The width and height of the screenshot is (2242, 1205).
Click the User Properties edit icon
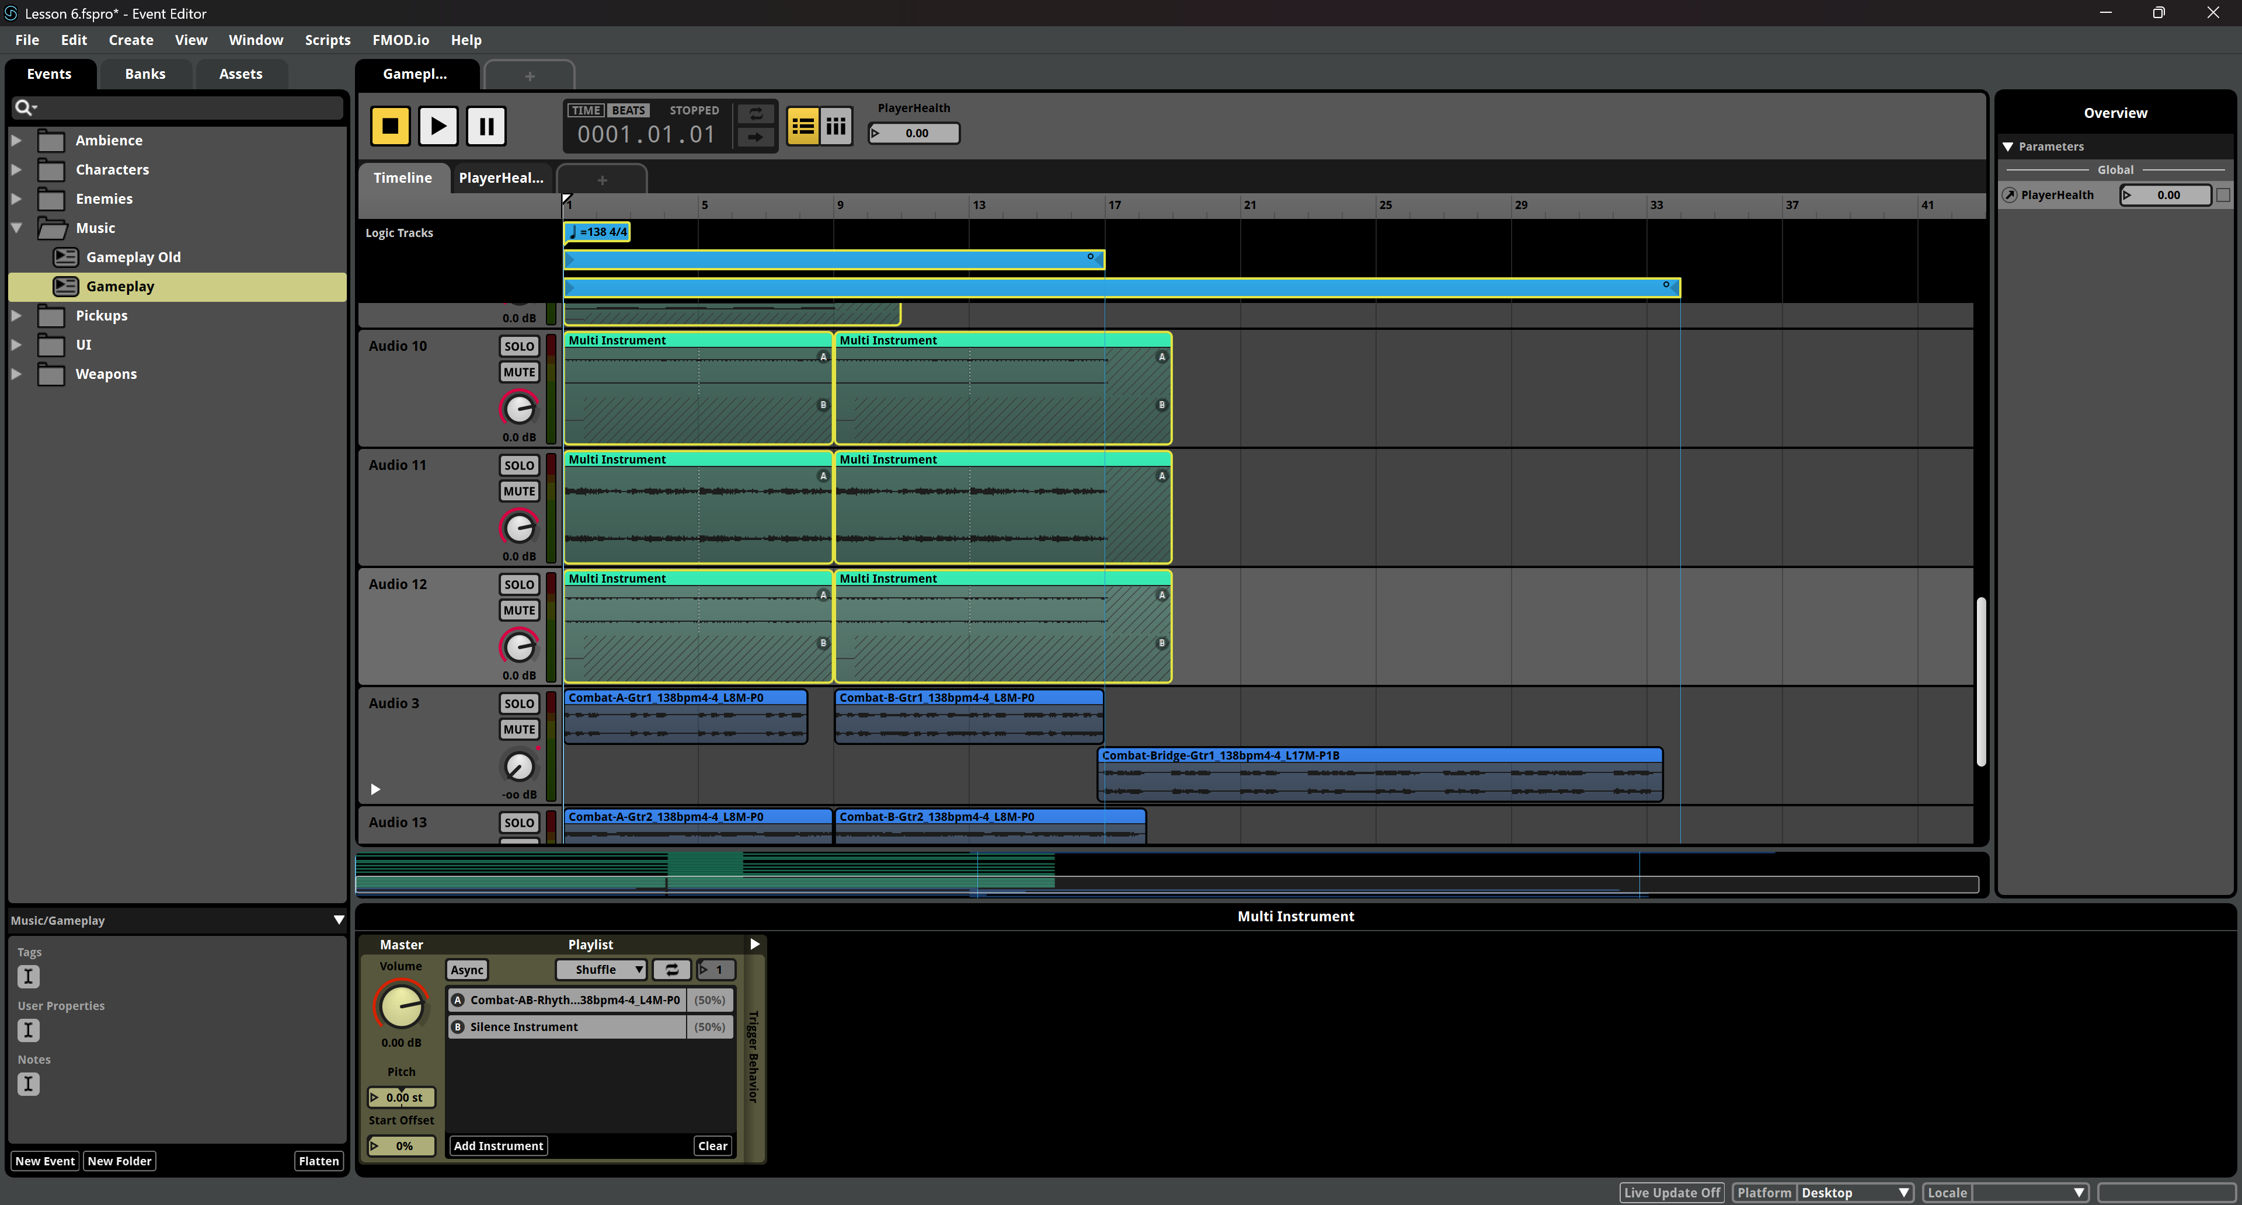point(29,1030)
